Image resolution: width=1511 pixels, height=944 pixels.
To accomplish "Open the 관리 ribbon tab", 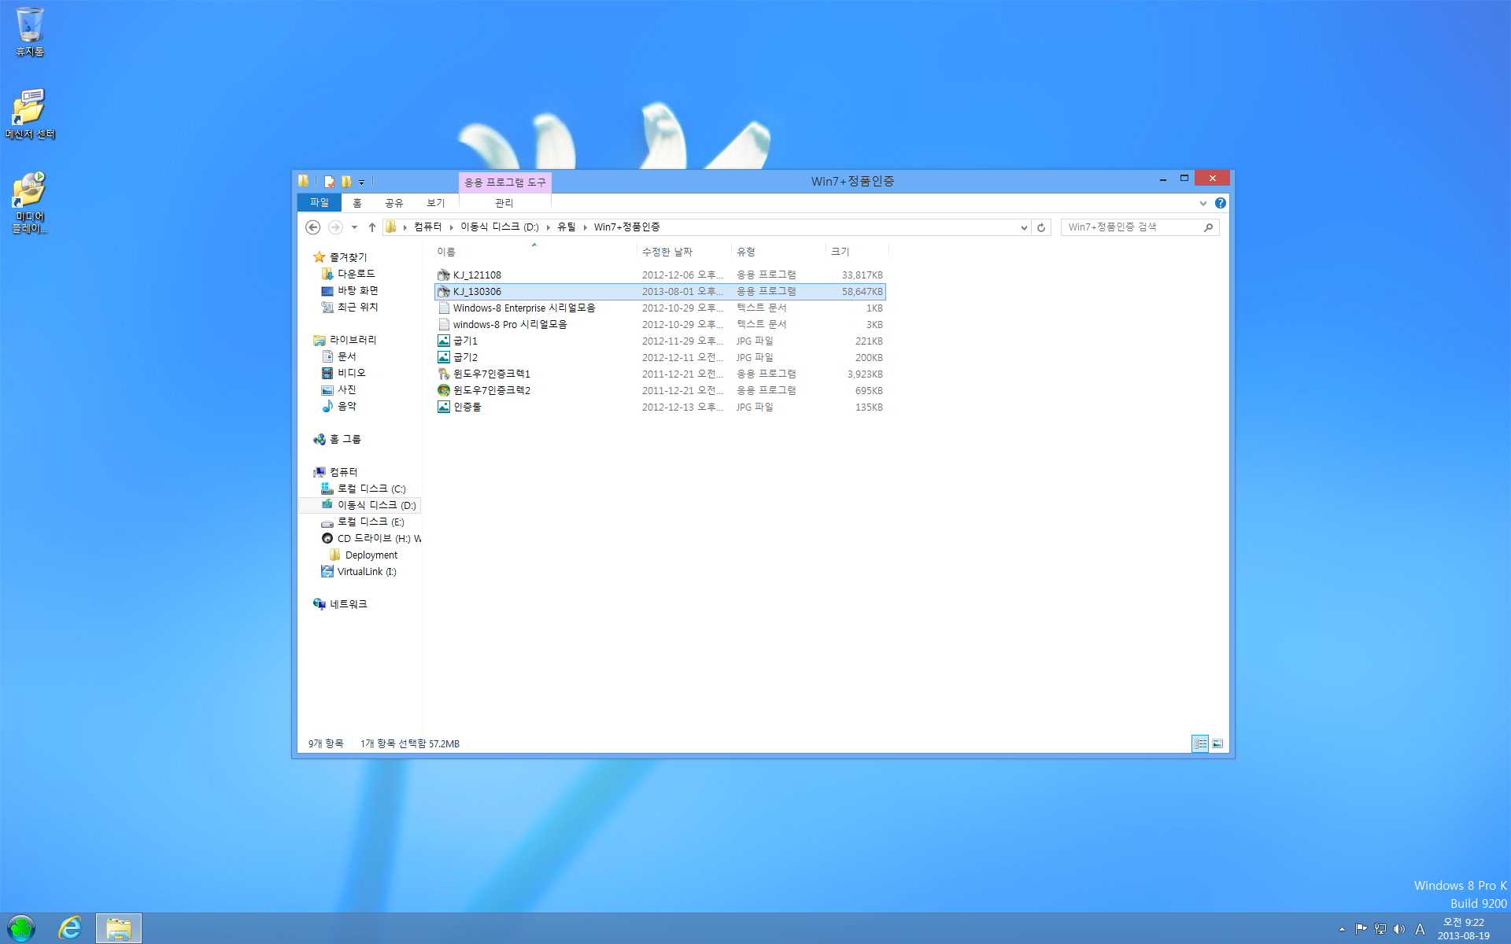I will click(504, 203).
